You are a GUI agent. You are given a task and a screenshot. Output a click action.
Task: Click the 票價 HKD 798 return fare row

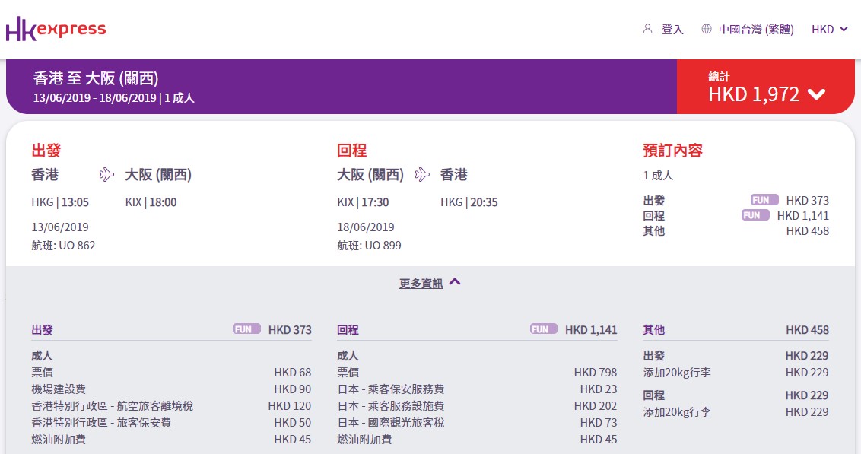(477, 372)
